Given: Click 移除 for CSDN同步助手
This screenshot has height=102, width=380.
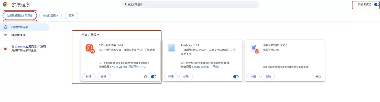Looking at the screenshot, I should click(x=104, y=77).
